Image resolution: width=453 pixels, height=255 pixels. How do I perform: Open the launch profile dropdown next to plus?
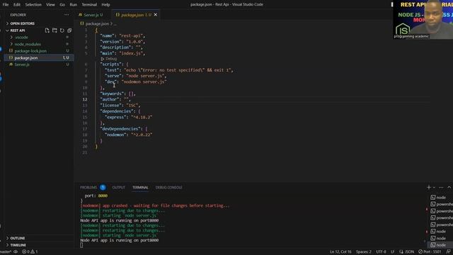coord(434,187)
